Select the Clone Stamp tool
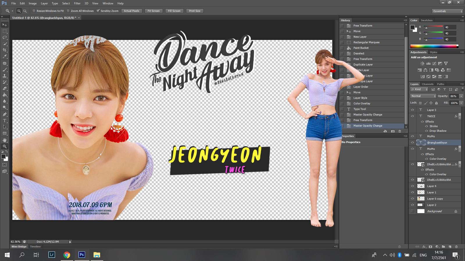The width and height of the screenshot is (465, 261). tap(5, 76)
